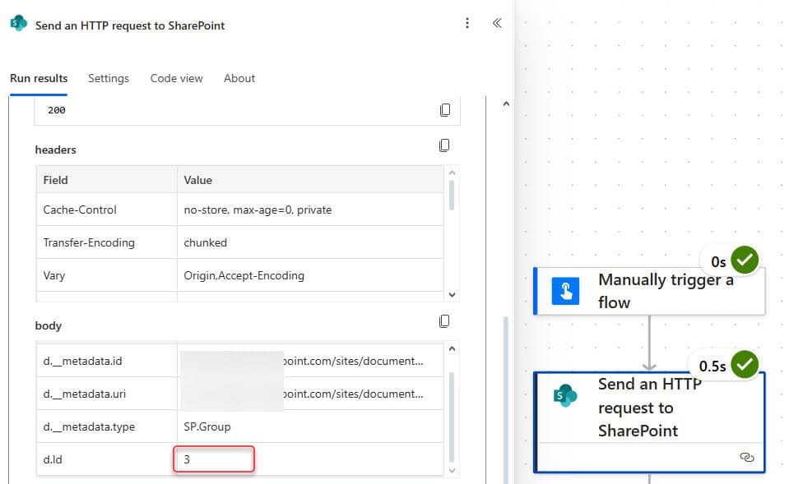The height and width of the screenshot is (484, 803).
Task: Click the d.Id value 3
Action: point(187,459)
